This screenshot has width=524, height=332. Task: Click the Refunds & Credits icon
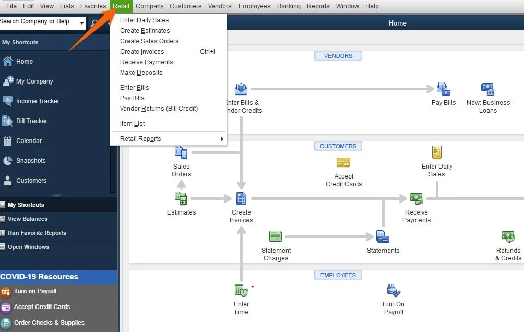[x=508, y=236]
